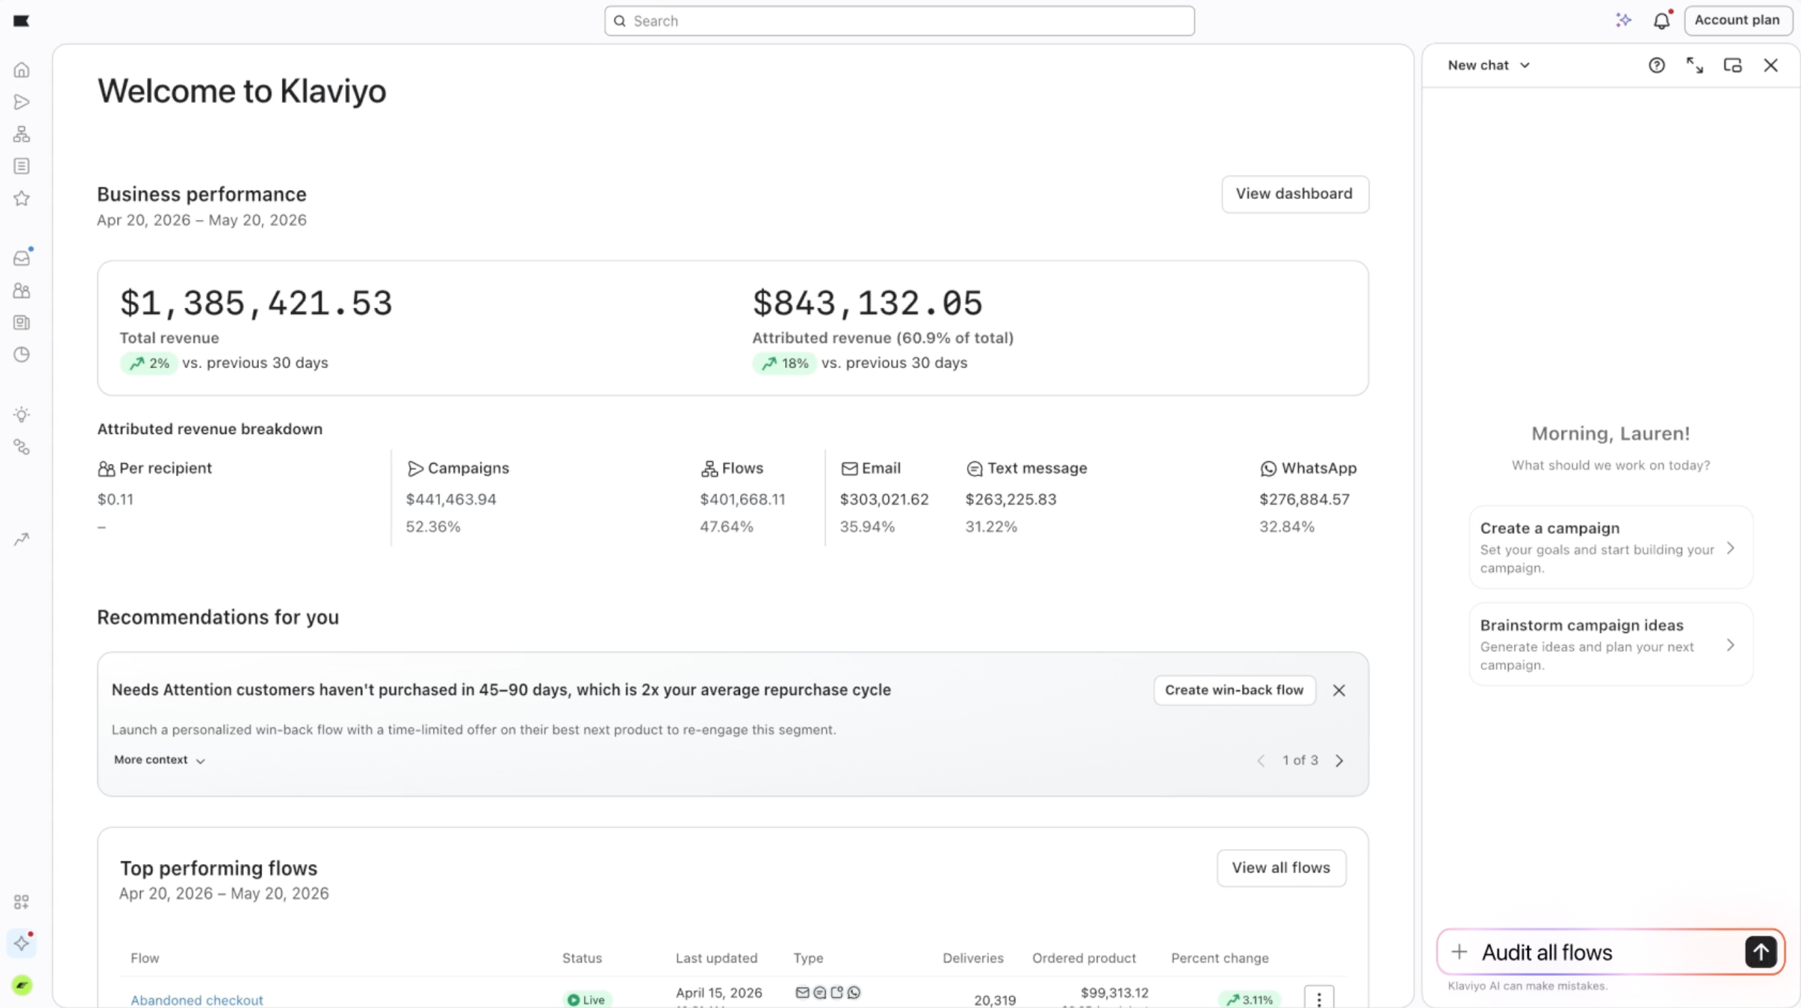The width and height of the screenshot is (1801, 1008).
Task: Open the inbox tray icon in sidebar
Action: 22,259
